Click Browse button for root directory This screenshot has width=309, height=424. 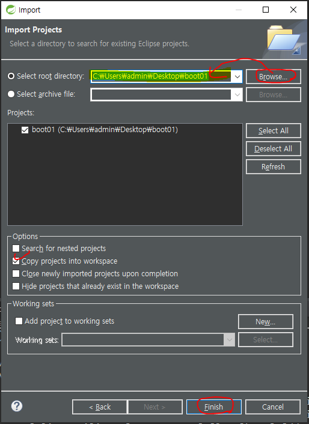click(x=274, y=76)
